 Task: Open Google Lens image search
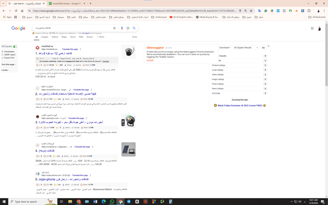click(128, 28)
